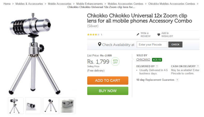
Task: Select the product box thumbnail
Action: 67,106
